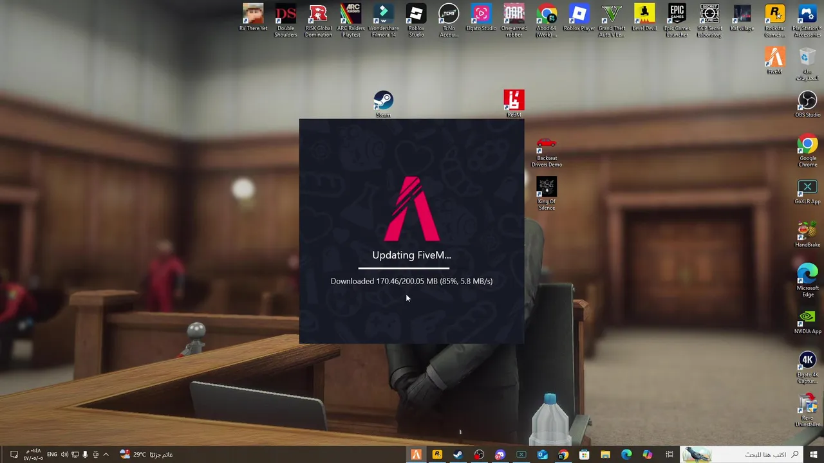Show hidden system tray icons
This screenshot has height=463, width=824.
(106, 455)
